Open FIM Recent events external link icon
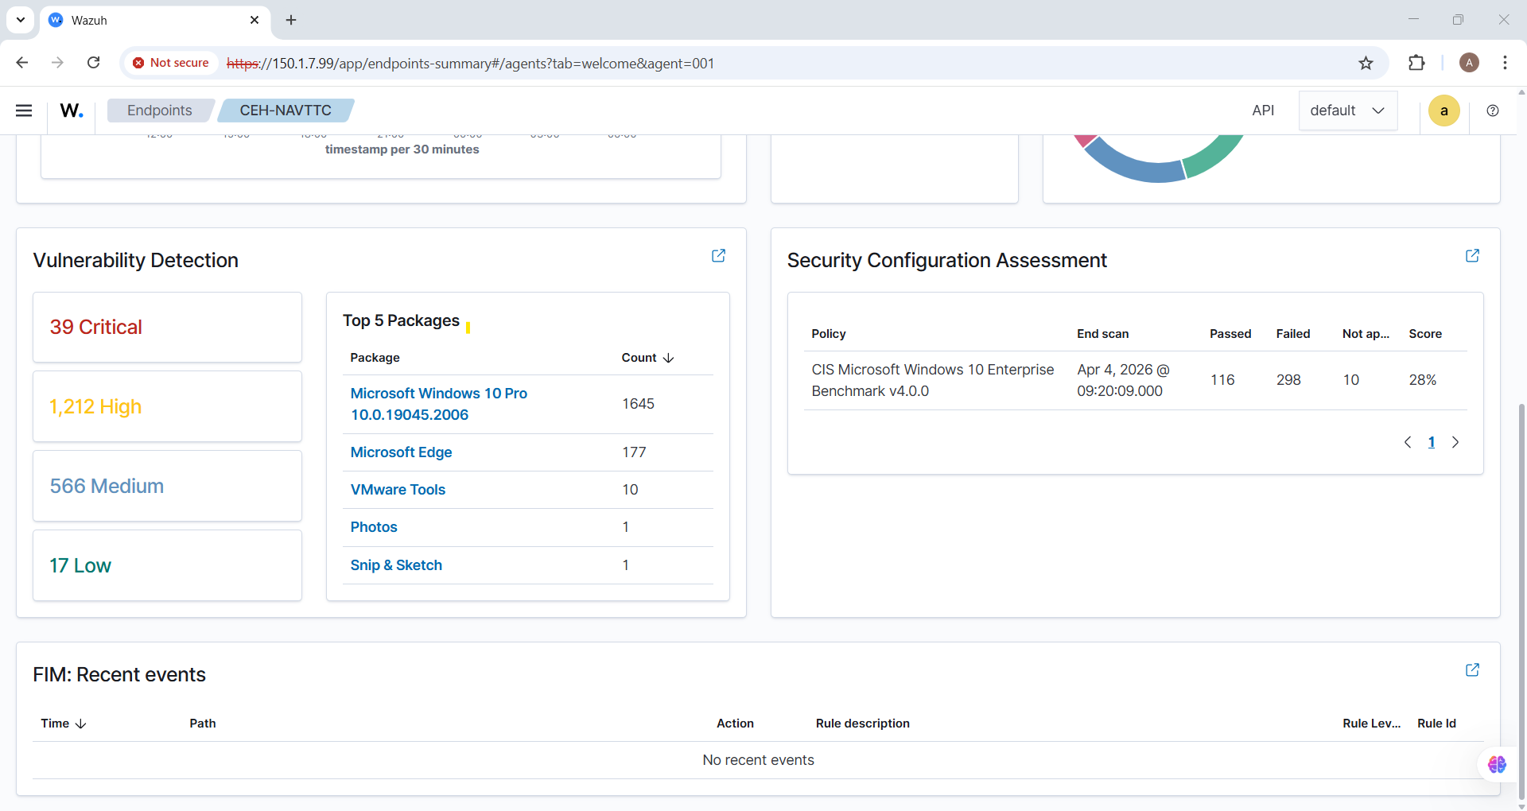 1472,669
